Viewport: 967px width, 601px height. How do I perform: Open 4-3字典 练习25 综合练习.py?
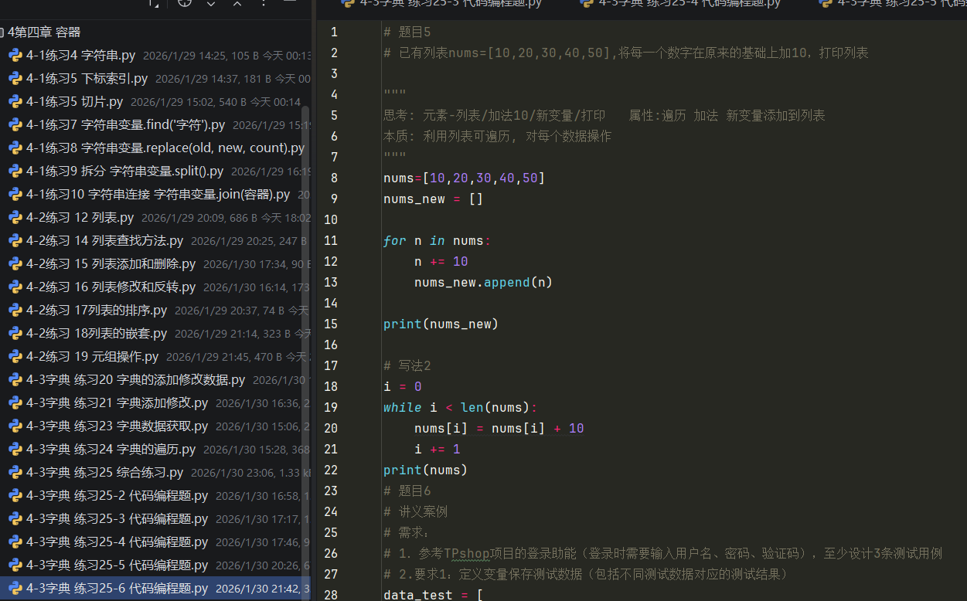(104, 473)
